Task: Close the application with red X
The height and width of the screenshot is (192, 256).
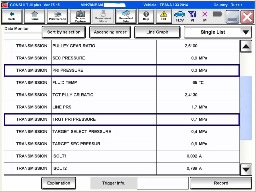Action: click(x=247, y=17)
